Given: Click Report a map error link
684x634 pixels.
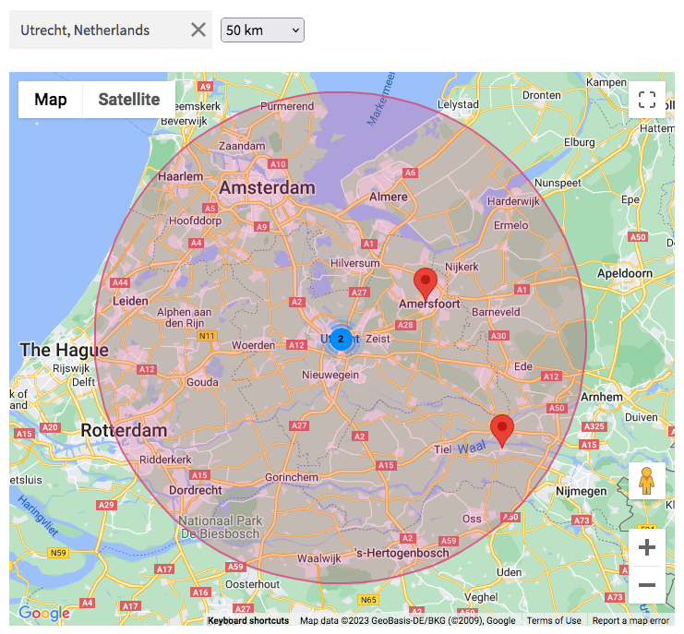Looking at the screenshot, I should click(630, 620).
